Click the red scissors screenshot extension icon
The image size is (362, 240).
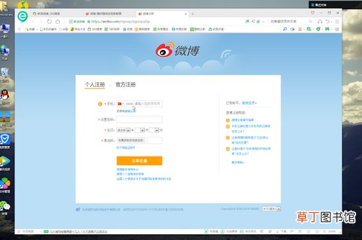coord(299,29)
